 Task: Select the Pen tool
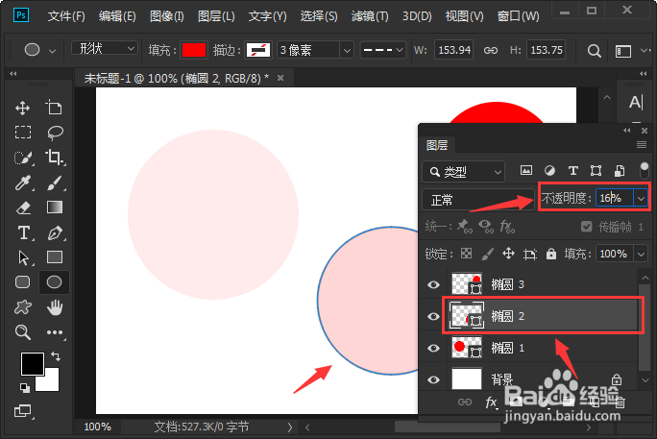tap(55, 232)
